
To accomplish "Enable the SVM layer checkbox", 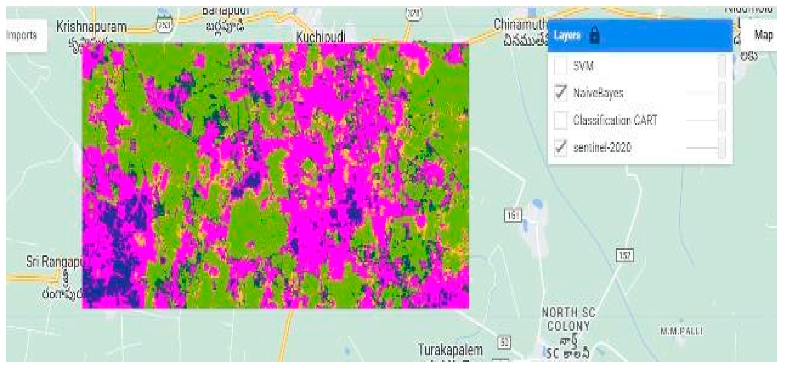I will click(560, 66).
